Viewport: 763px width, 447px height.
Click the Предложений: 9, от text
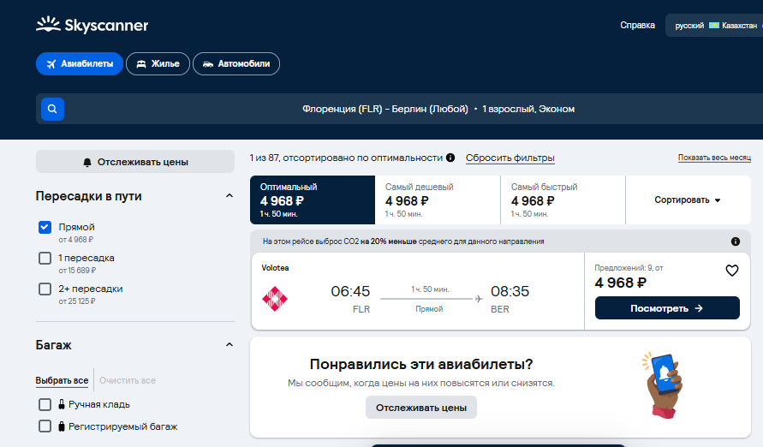(629, 268)
